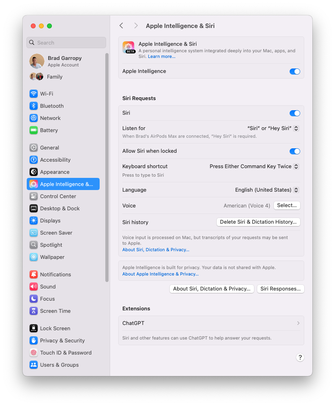This screenshot has height=406, width=335.
Task: Click the sidebar Search field
Action: (66, 43)
